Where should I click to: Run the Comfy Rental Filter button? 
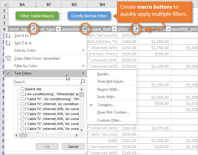(x=89, y=16)
